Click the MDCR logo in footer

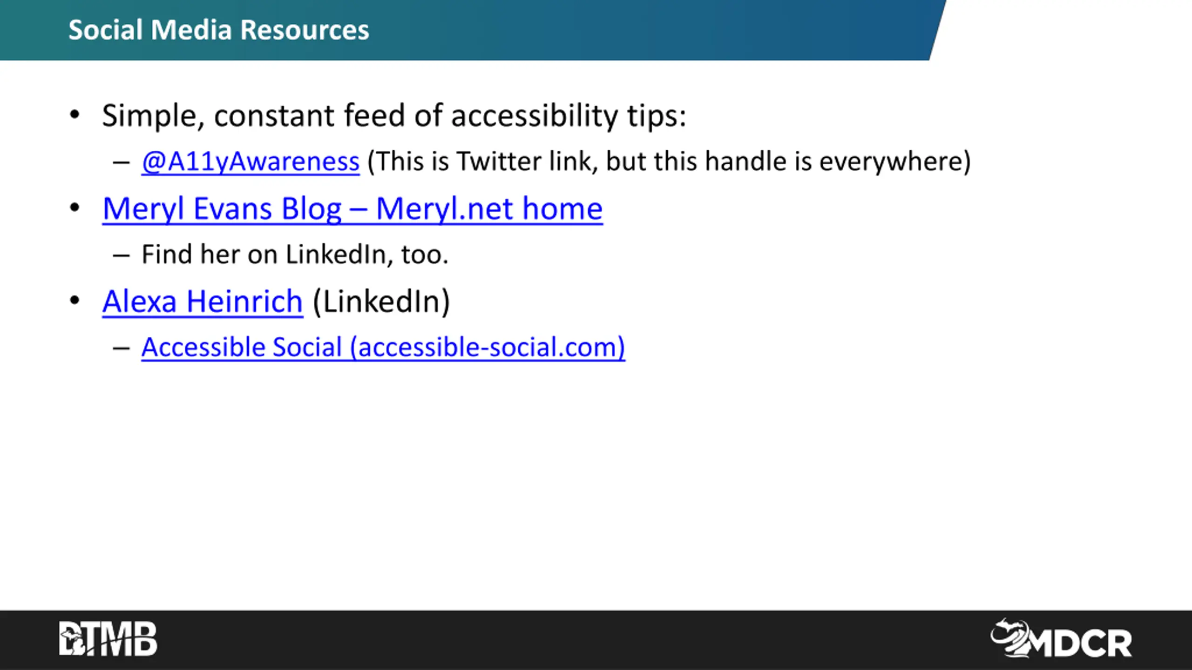coord(1061,639)
